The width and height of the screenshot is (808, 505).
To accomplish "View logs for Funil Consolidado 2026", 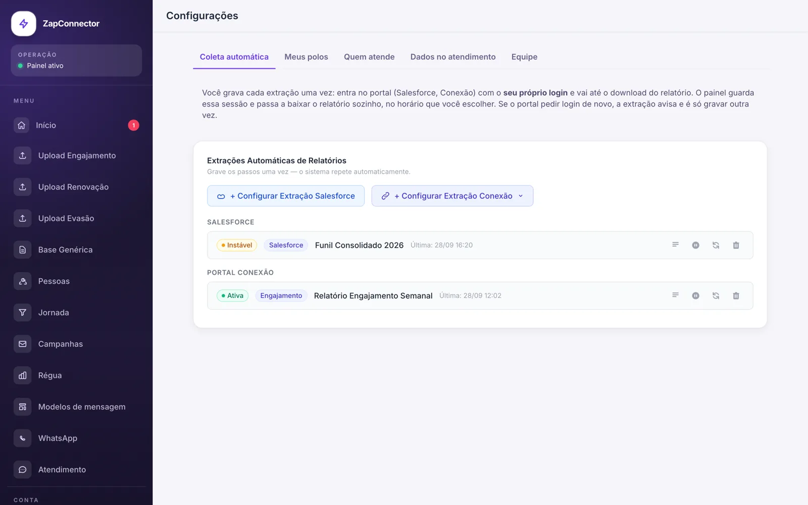I will [x=675, y=245].
